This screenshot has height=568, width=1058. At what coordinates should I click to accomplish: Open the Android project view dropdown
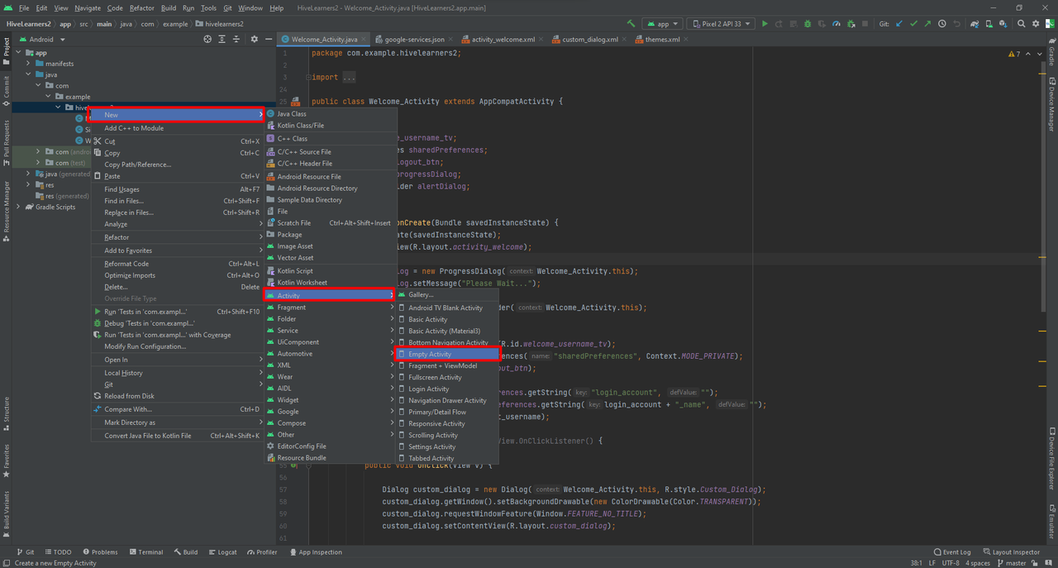[41, 39]
